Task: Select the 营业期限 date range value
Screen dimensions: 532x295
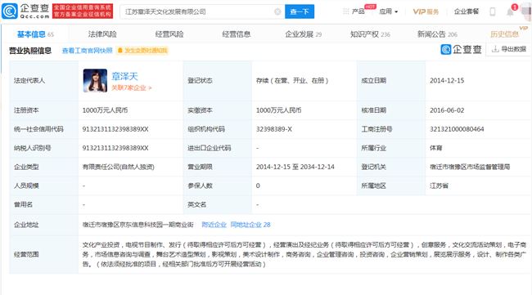Action: [x=295, y=167]
